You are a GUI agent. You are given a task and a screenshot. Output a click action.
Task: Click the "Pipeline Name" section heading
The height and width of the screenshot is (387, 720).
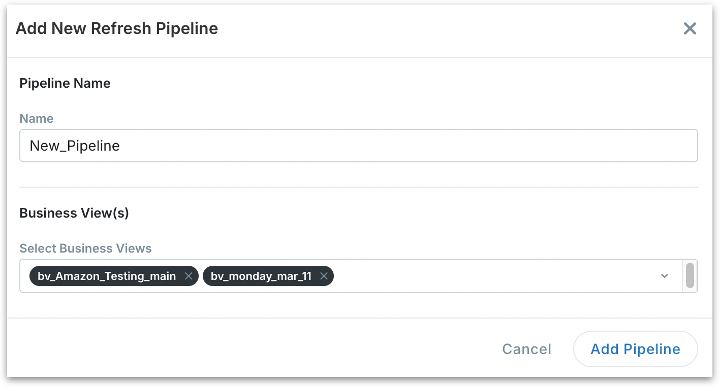65,83
